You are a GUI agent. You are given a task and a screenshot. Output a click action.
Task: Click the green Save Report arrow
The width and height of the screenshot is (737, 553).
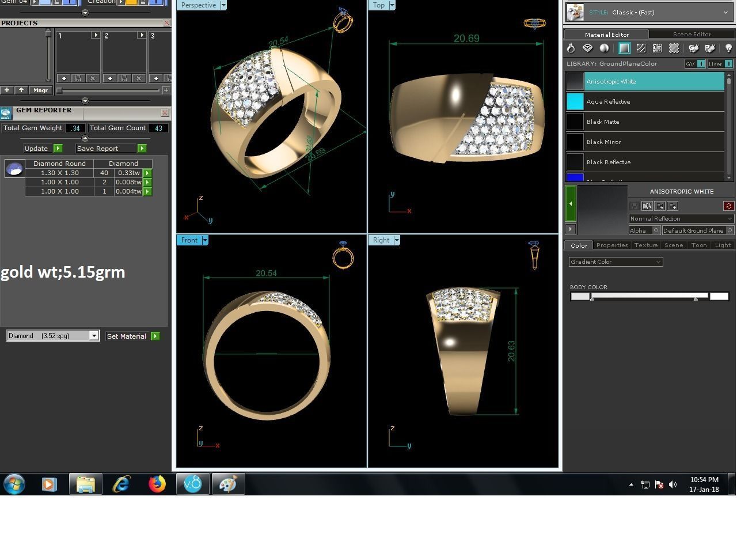click(142, 149)
